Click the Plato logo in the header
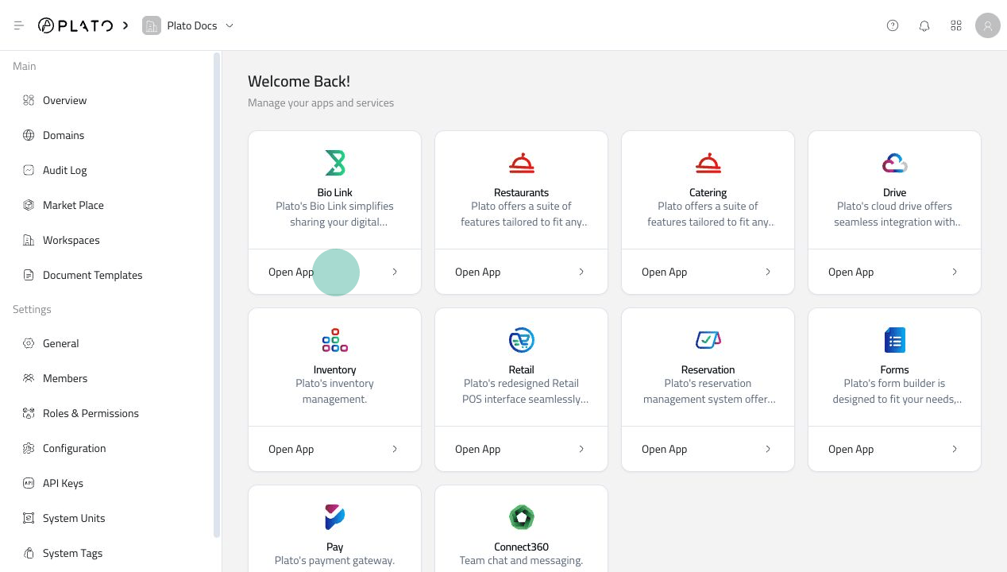 [75, 25]
